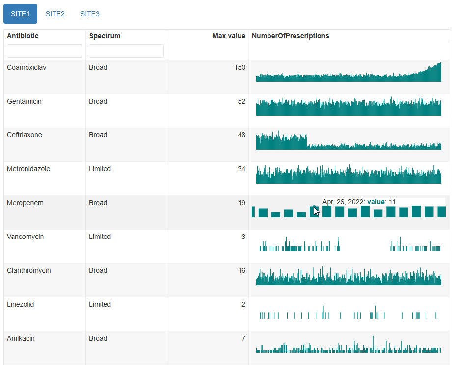Select the SITE3 tab
This screenshot has height=370, width=455.
90,14
